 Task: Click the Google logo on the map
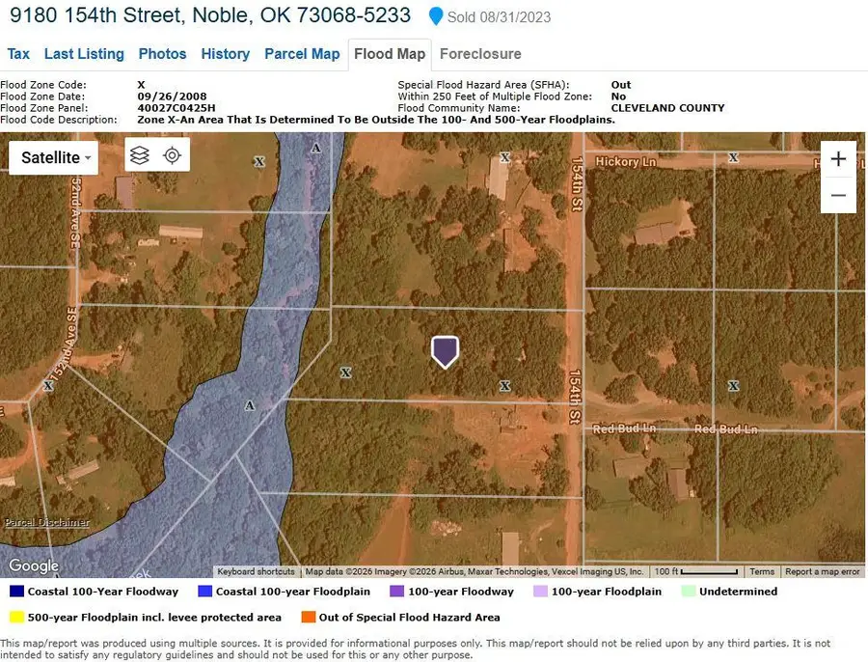tap(32, 565)
